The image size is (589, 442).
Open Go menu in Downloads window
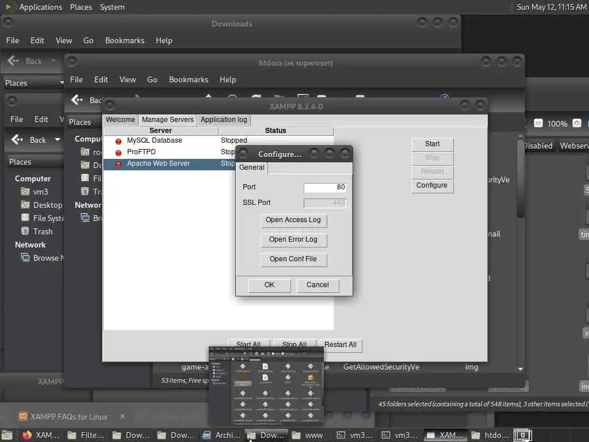[88, 41]
